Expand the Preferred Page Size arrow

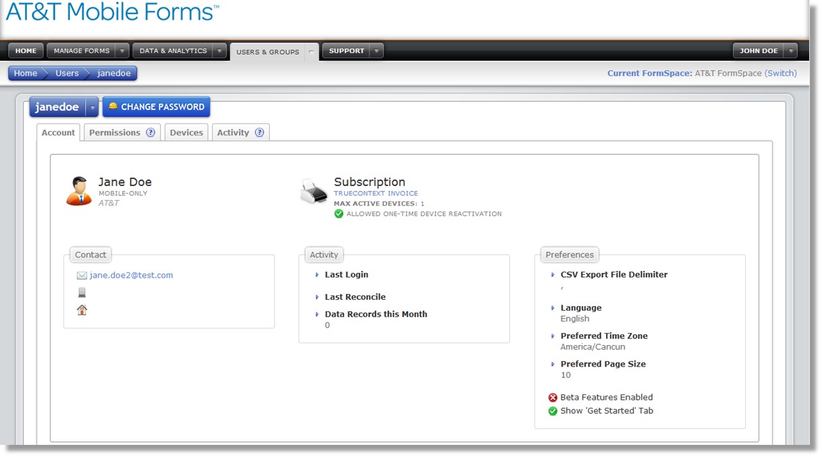click(553, 365)
